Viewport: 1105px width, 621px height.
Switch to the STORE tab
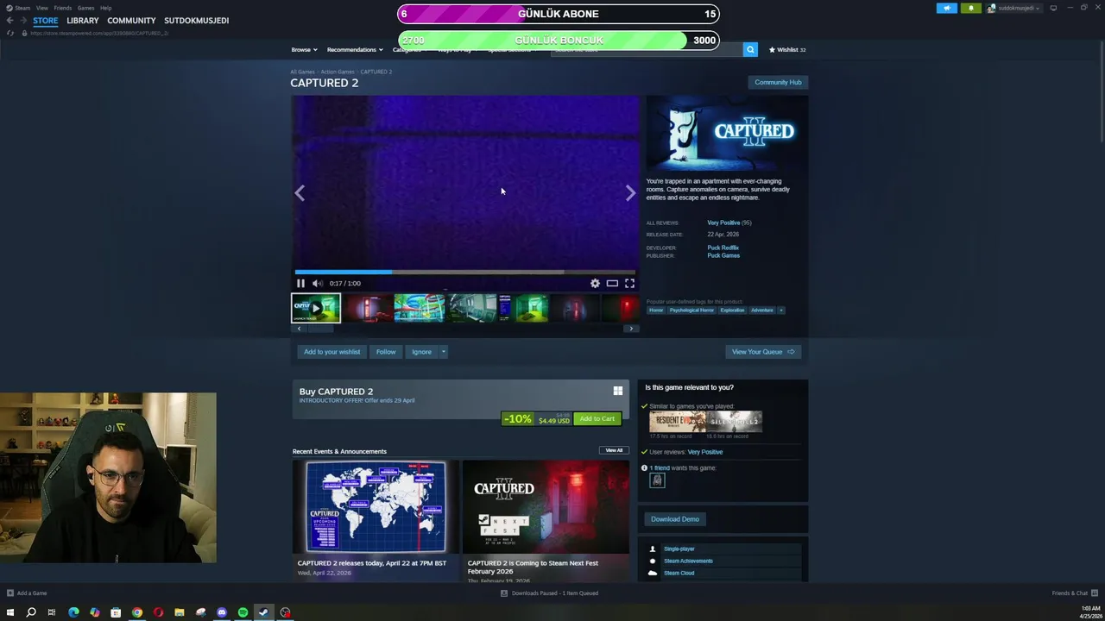(46, 20)
